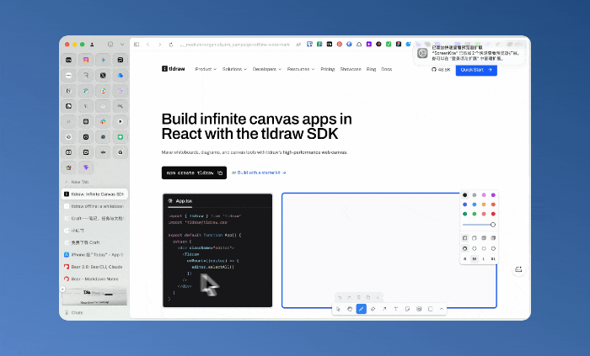Open the Pricing page from navbar

pyautogui.click(x=327, y=69)
